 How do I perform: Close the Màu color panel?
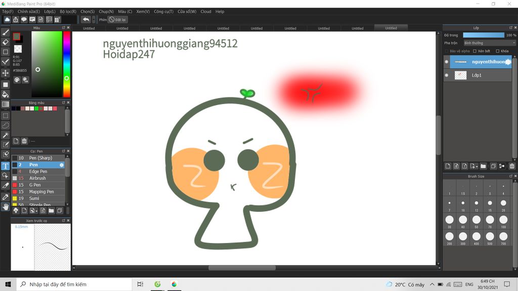tap(68, 28)
